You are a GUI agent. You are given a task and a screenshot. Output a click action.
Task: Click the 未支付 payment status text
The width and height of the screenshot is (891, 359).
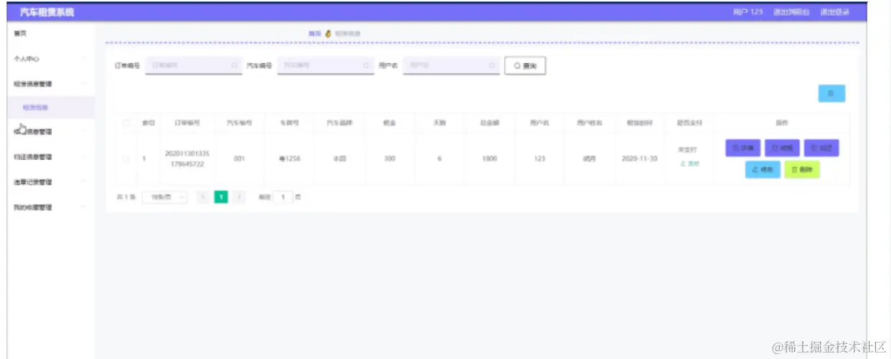pos(689,150)
